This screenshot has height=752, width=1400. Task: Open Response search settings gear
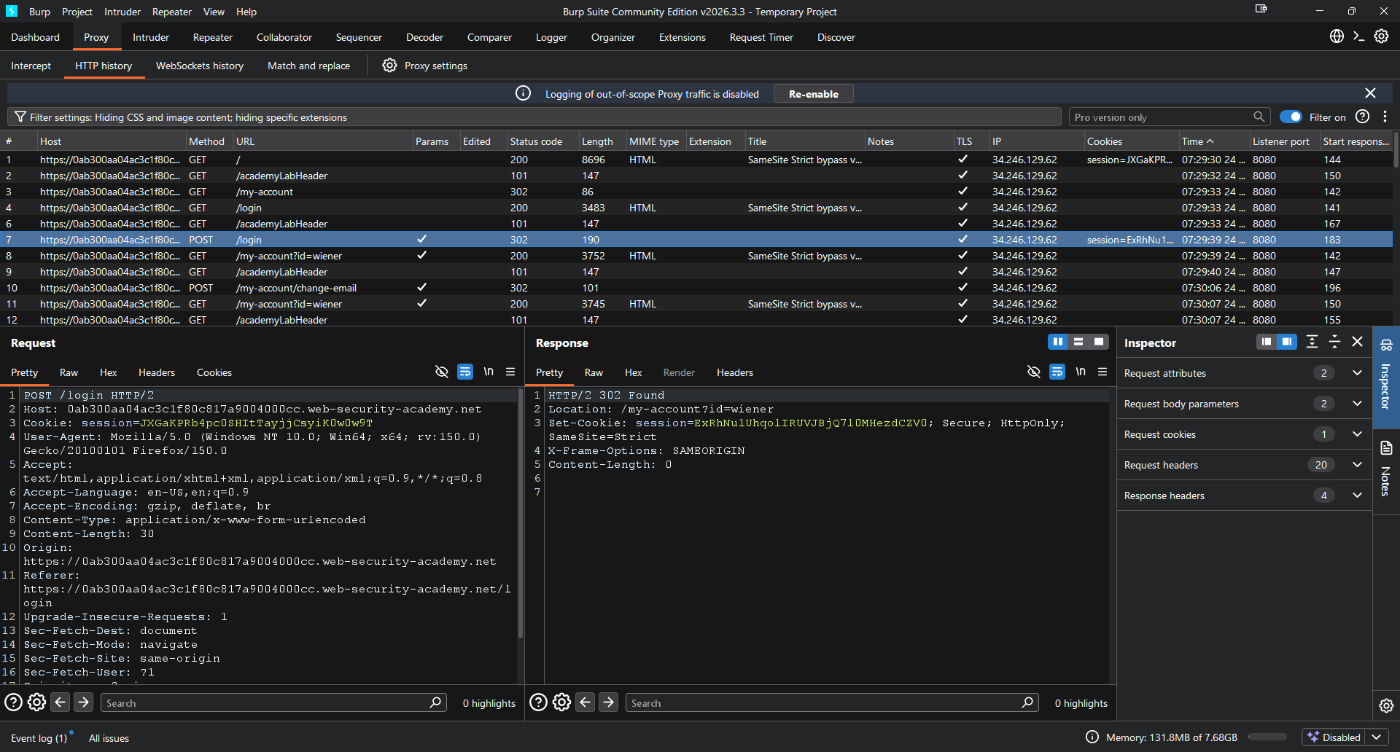pyautogui.click(x=561, y=702)
